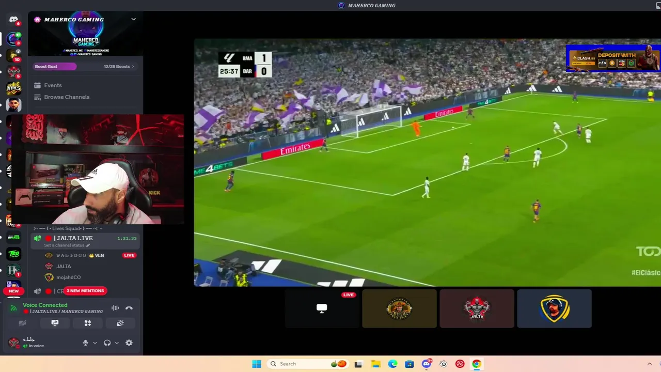The image size is (661, 372).
Task: Open Task View on the taskbar
Action: click(358, 364)
